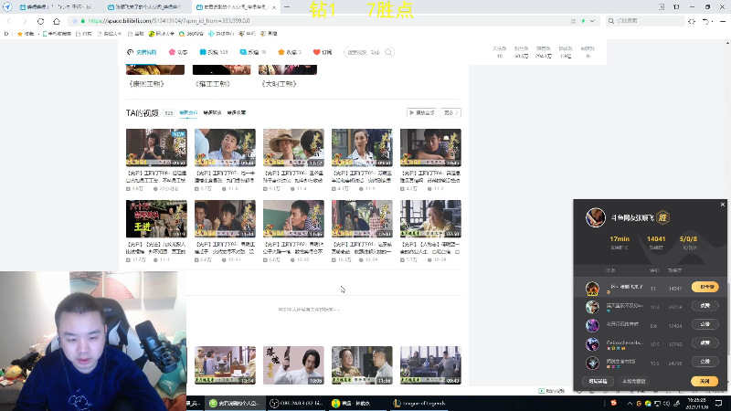Open the favorites tab with orange star
This screenshot has height=411, width=731.
click(x=290, y=52)
